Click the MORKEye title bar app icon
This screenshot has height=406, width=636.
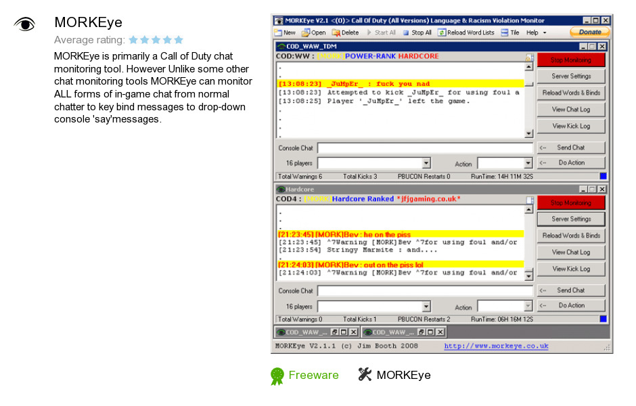pyautogui.click(x=278, y=20)
